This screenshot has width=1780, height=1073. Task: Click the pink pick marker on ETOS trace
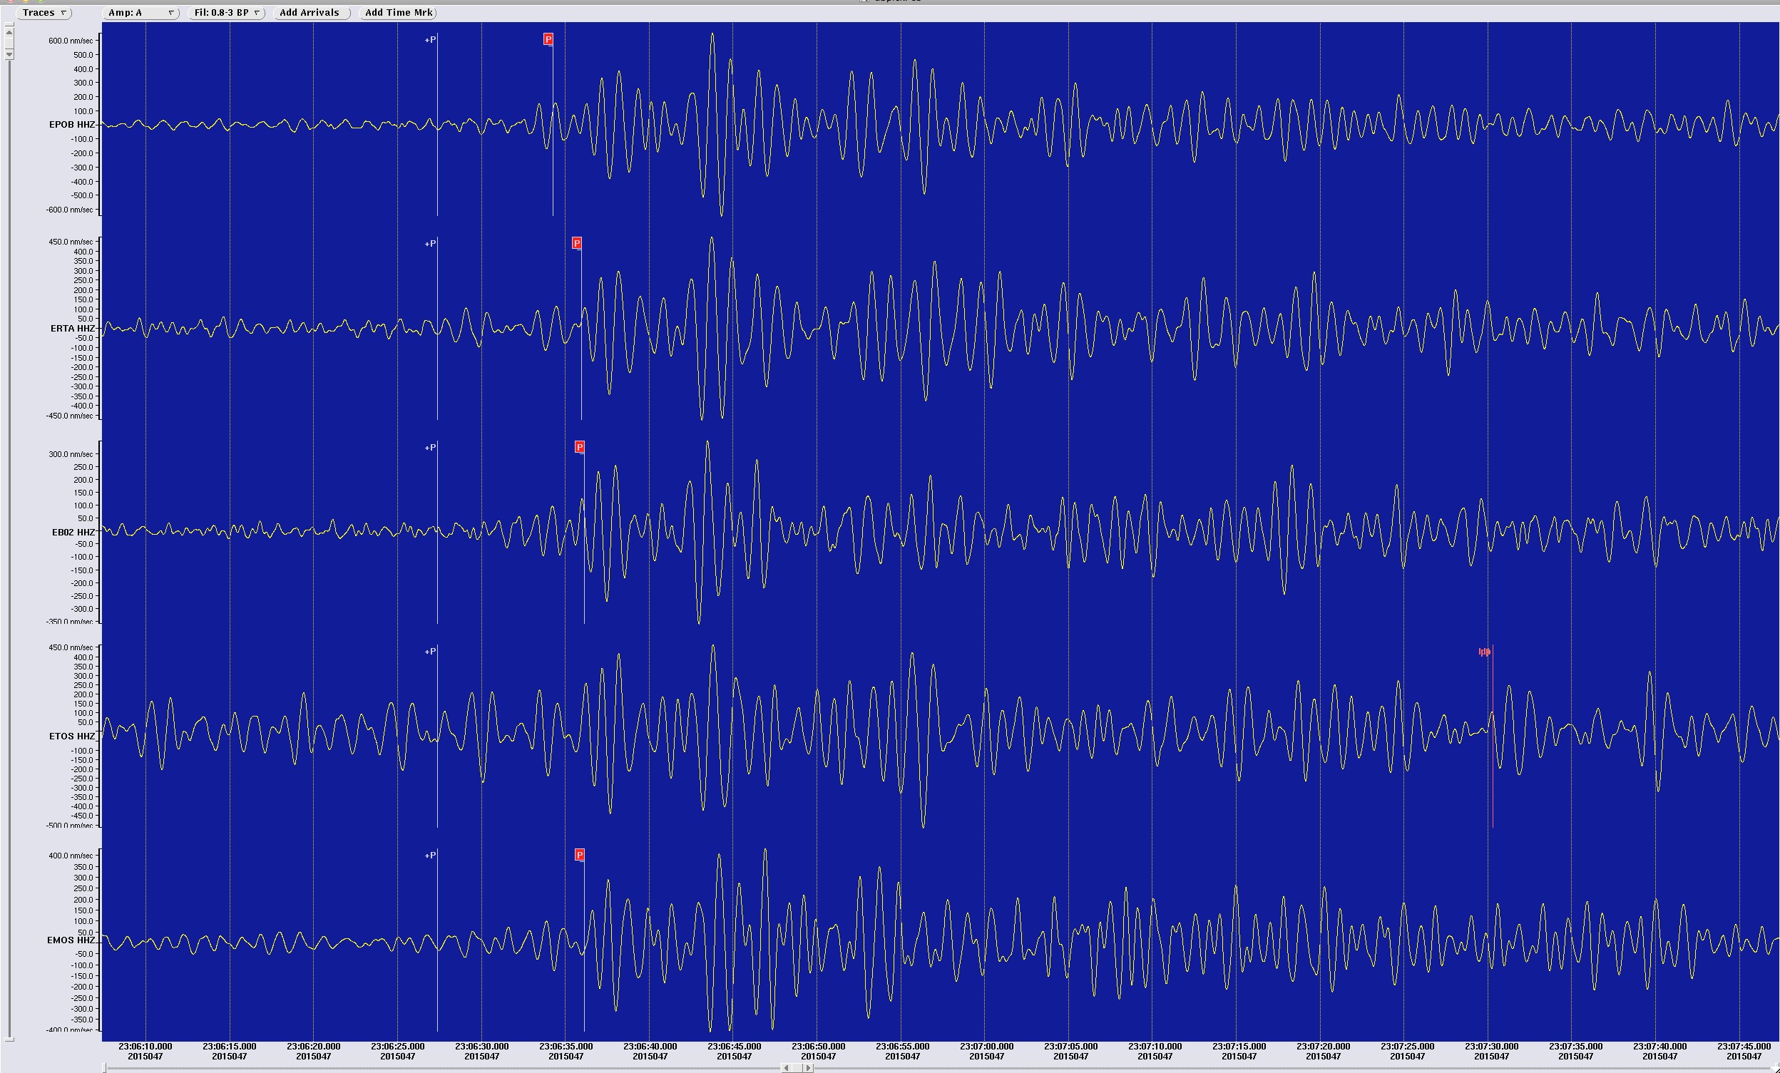coord(1485,652)
